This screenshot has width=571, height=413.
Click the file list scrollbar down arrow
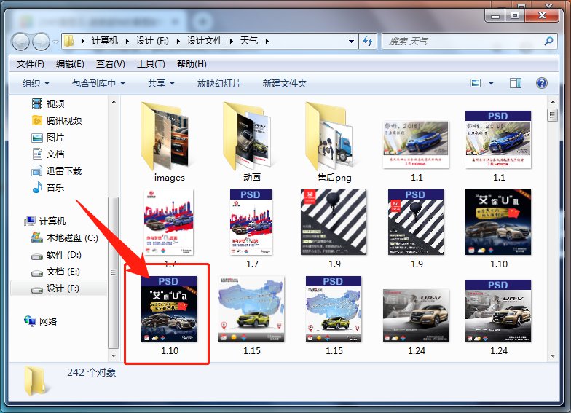[x=553, y=355]
